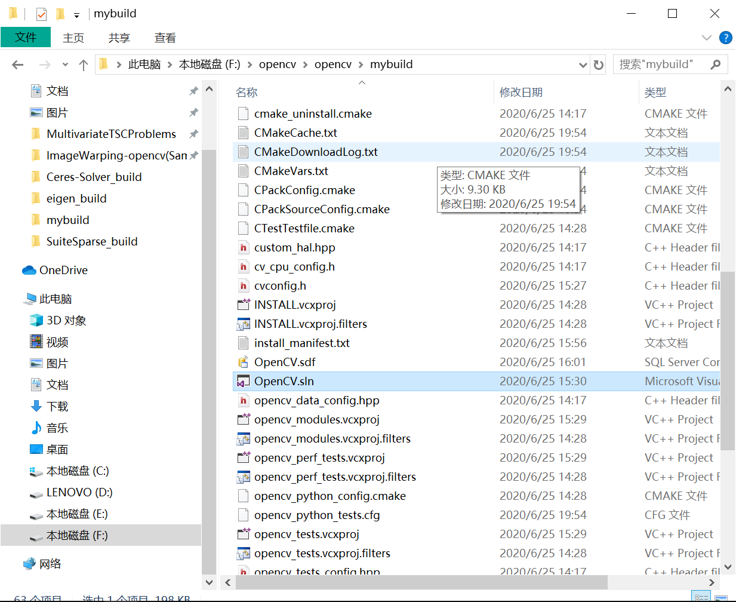Click the folder properties checkmark icon in title bar
This screenshot has height=602, width=736.
point(41,13)
